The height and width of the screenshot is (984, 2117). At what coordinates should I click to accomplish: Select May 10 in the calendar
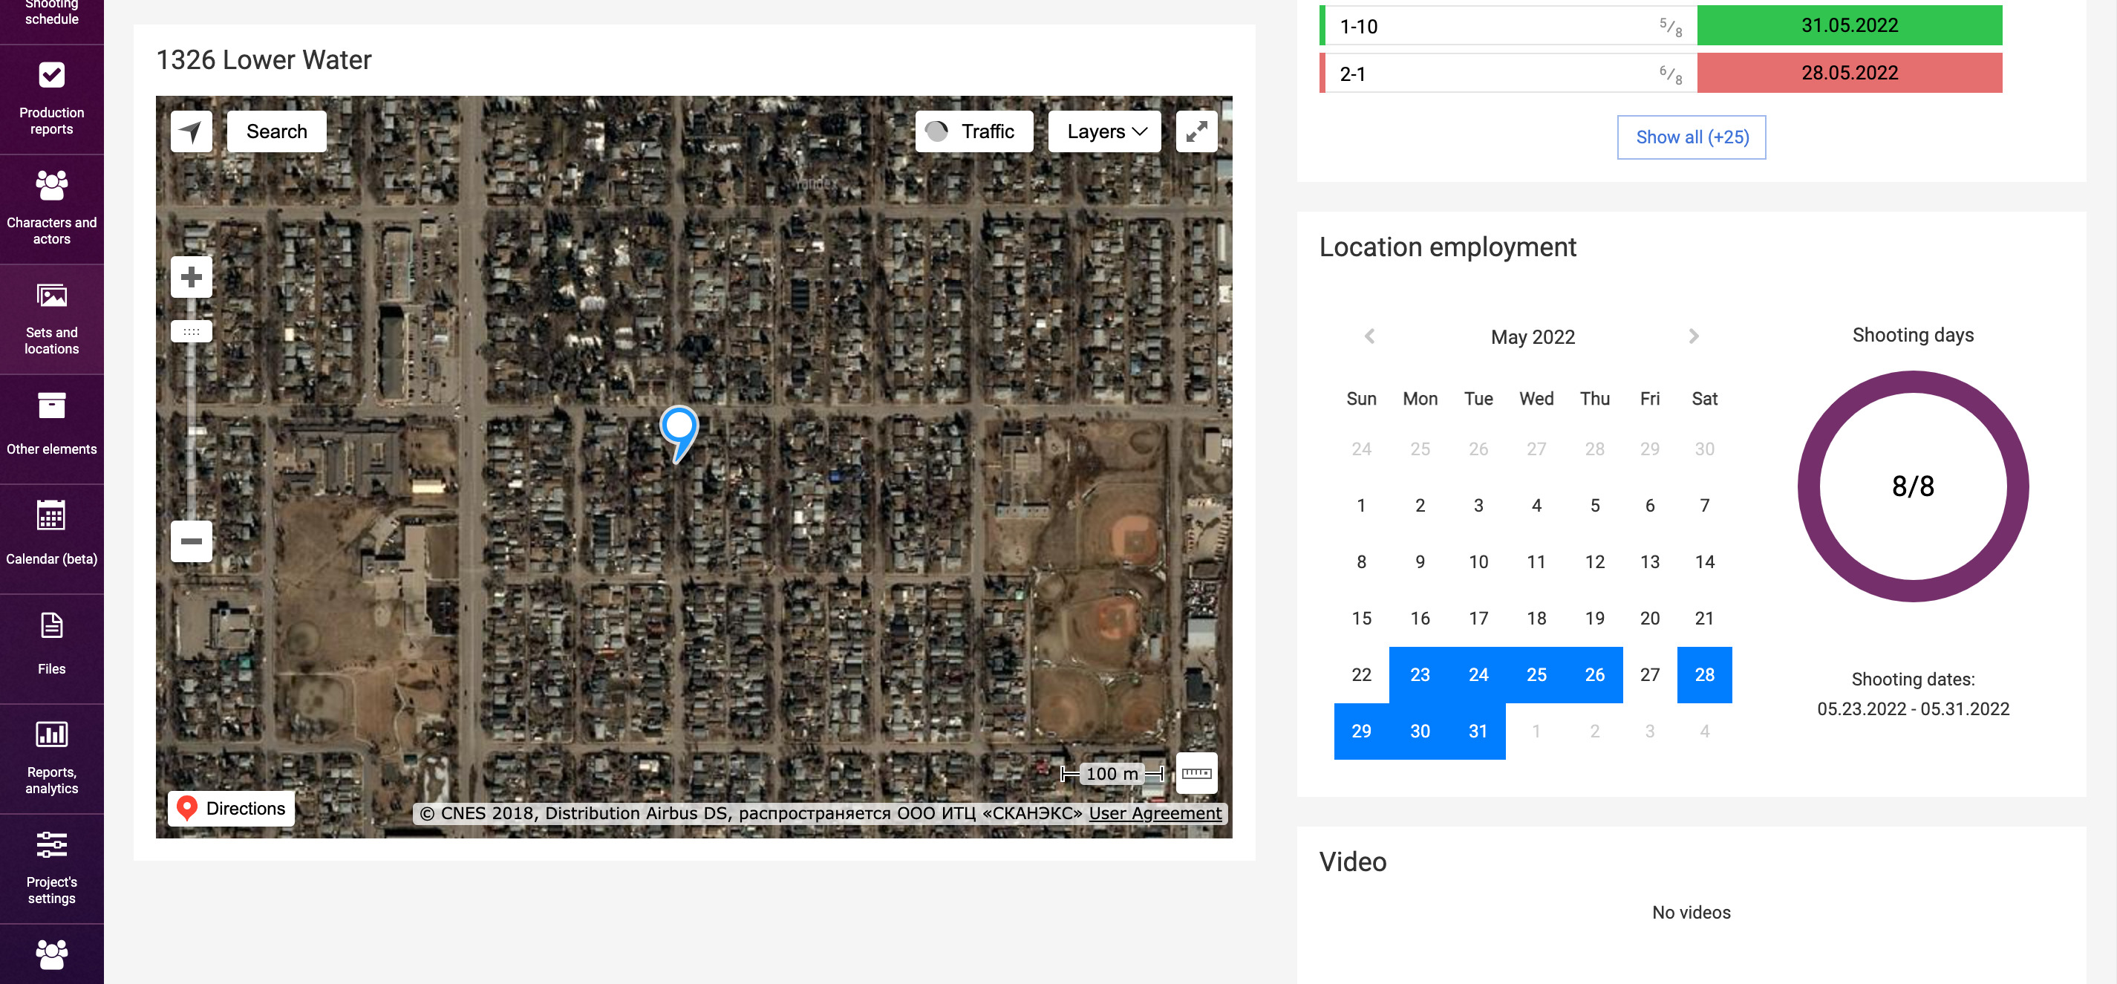point(1478,562)
